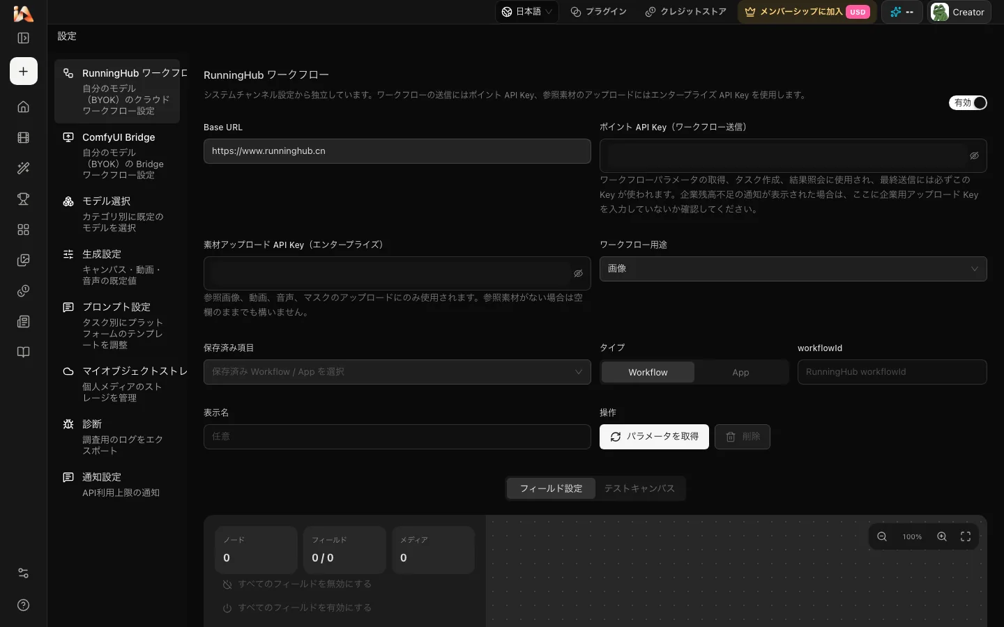Open the 保存済み Workflow / App dropdown
Viewport: 1004px width, 627px height.
(x=397, y=372)
